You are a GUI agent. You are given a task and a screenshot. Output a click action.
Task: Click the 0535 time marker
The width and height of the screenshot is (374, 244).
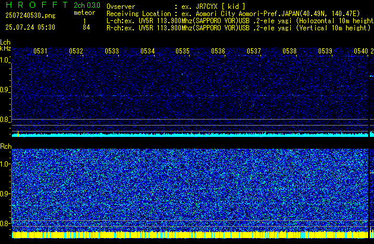click(x=183, y=51)
